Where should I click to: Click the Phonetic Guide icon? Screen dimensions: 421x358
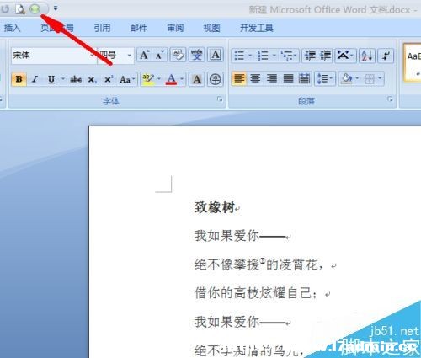point(197,55)
